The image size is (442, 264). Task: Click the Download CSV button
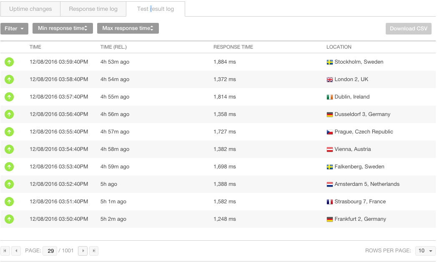click(408, 29)
